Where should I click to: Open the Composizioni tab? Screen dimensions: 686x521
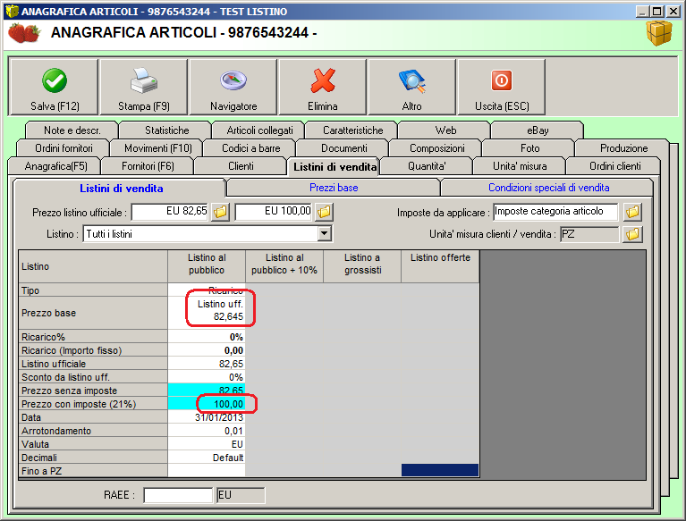[437, 148]
